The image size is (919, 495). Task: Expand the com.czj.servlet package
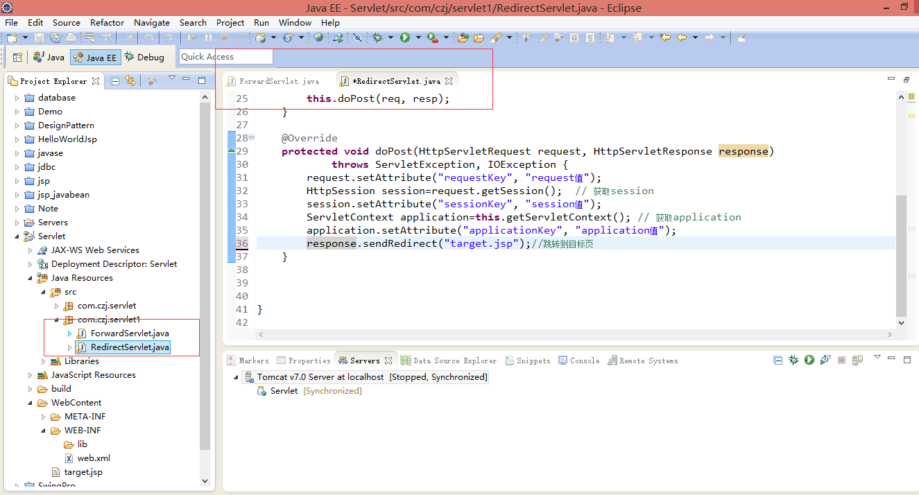click(x=57, y=306)
